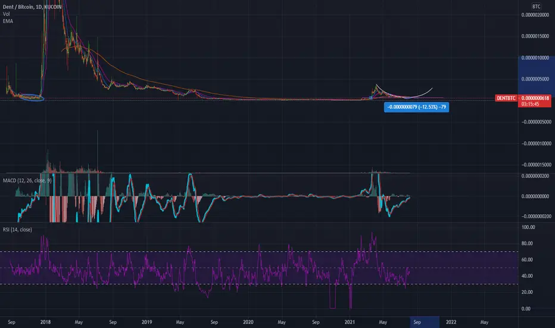Click the 2022 label on time axis
The image size is (555, 328).
pos(451,322)
